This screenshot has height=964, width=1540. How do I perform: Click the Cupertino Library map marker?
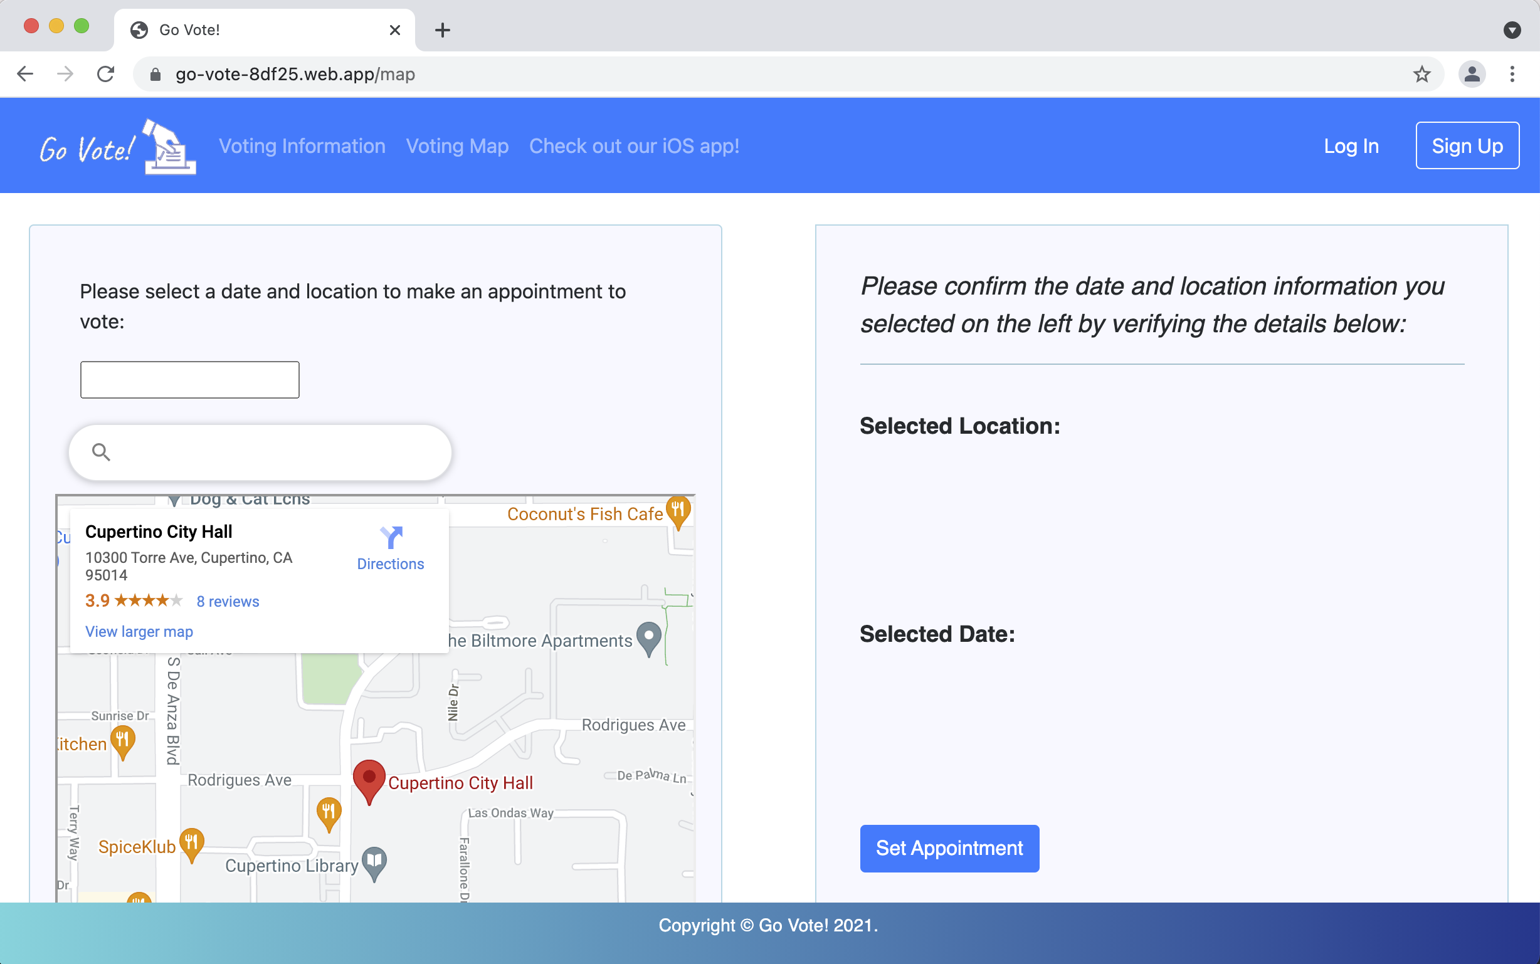point(374,862)
